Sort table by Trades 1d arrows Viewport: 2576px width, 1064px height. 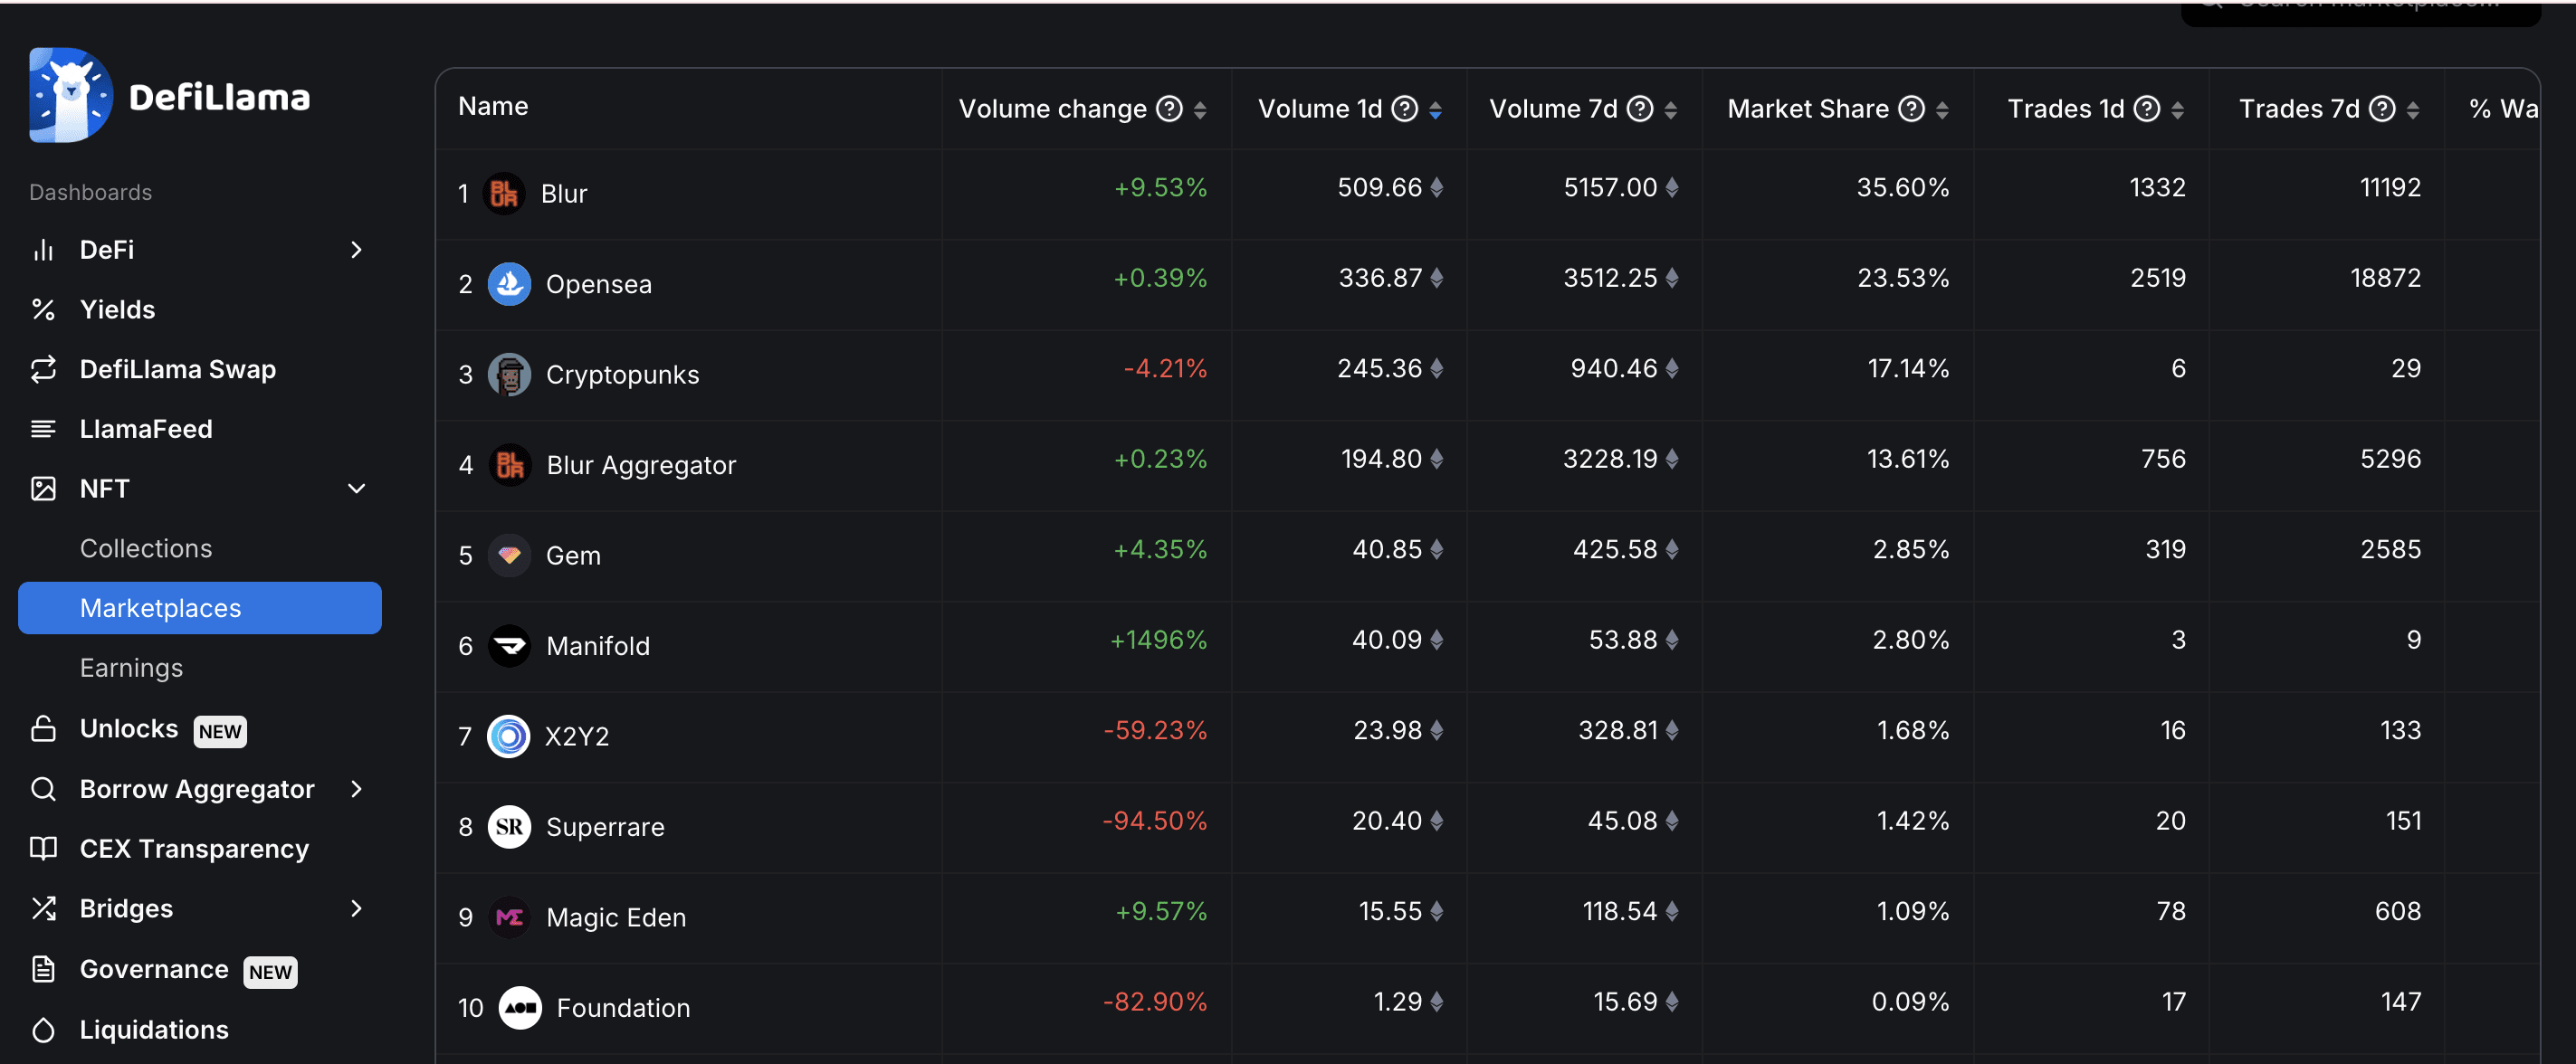(x=2178, y=110)
